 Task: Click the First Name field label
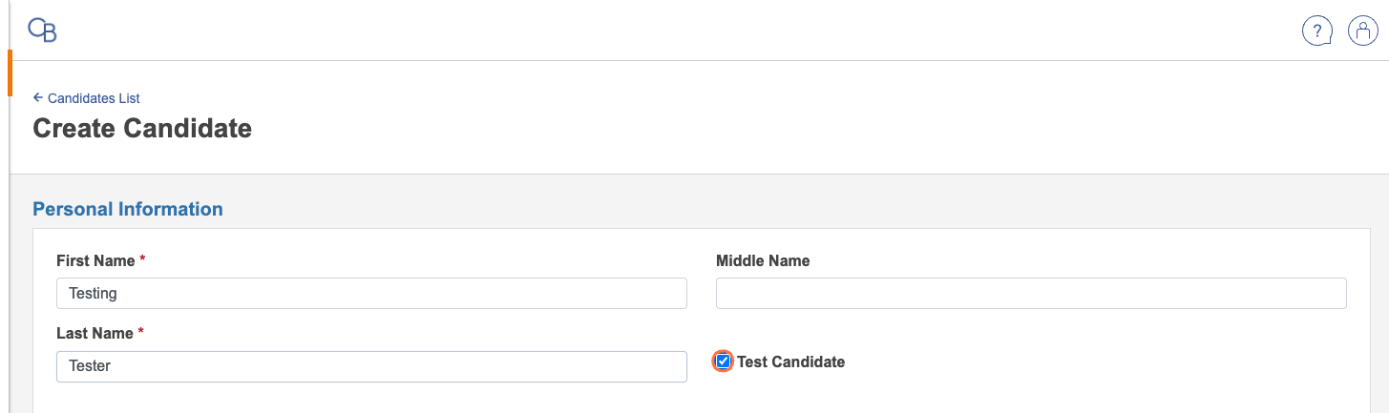click(x=94, y=260)
